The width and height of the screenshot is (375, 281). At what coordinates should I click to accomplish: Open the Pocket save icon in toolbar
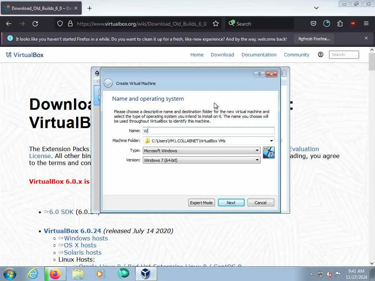313,23
